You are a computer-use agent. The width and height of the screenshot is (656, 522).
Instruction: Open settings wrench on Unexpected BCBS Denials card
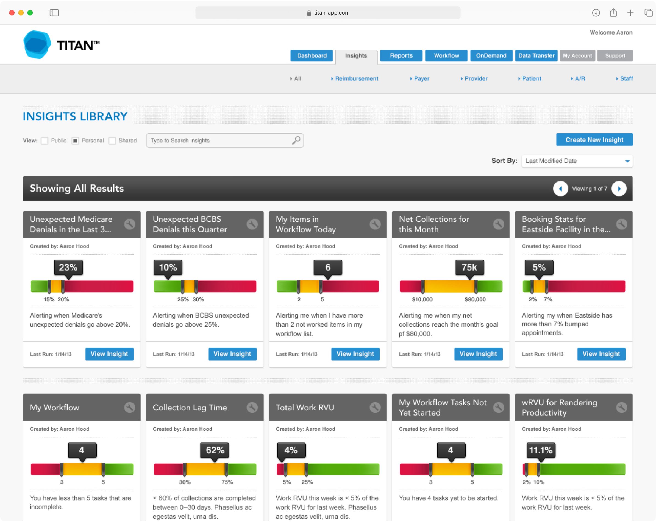[x=252, y=224]
